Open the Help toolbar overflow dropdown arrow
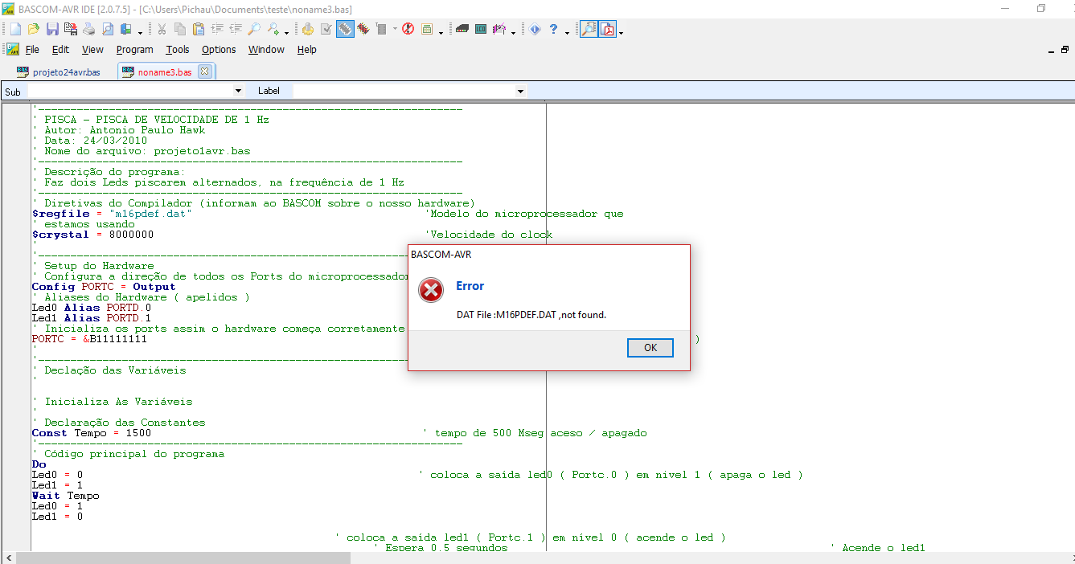The height and width of the screenshot is (564, 1075). pos(567,33)
